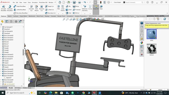
Task: Select the Swept Cut tool
Action: click(x=49, y=6)
